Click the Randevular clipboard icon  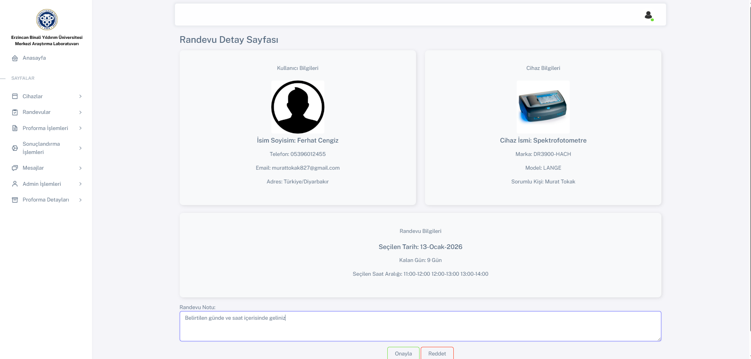tap(15, 112)
